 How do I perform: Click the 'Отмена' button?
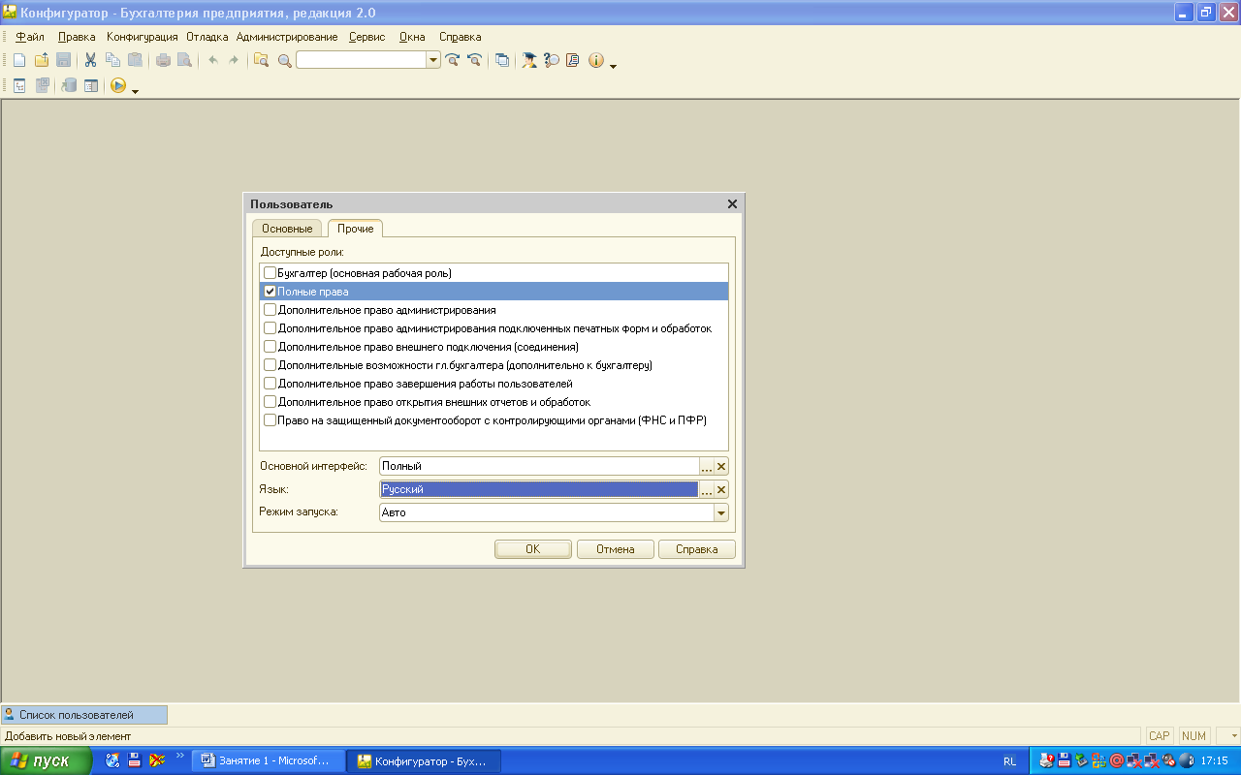(x=616, y=549)
